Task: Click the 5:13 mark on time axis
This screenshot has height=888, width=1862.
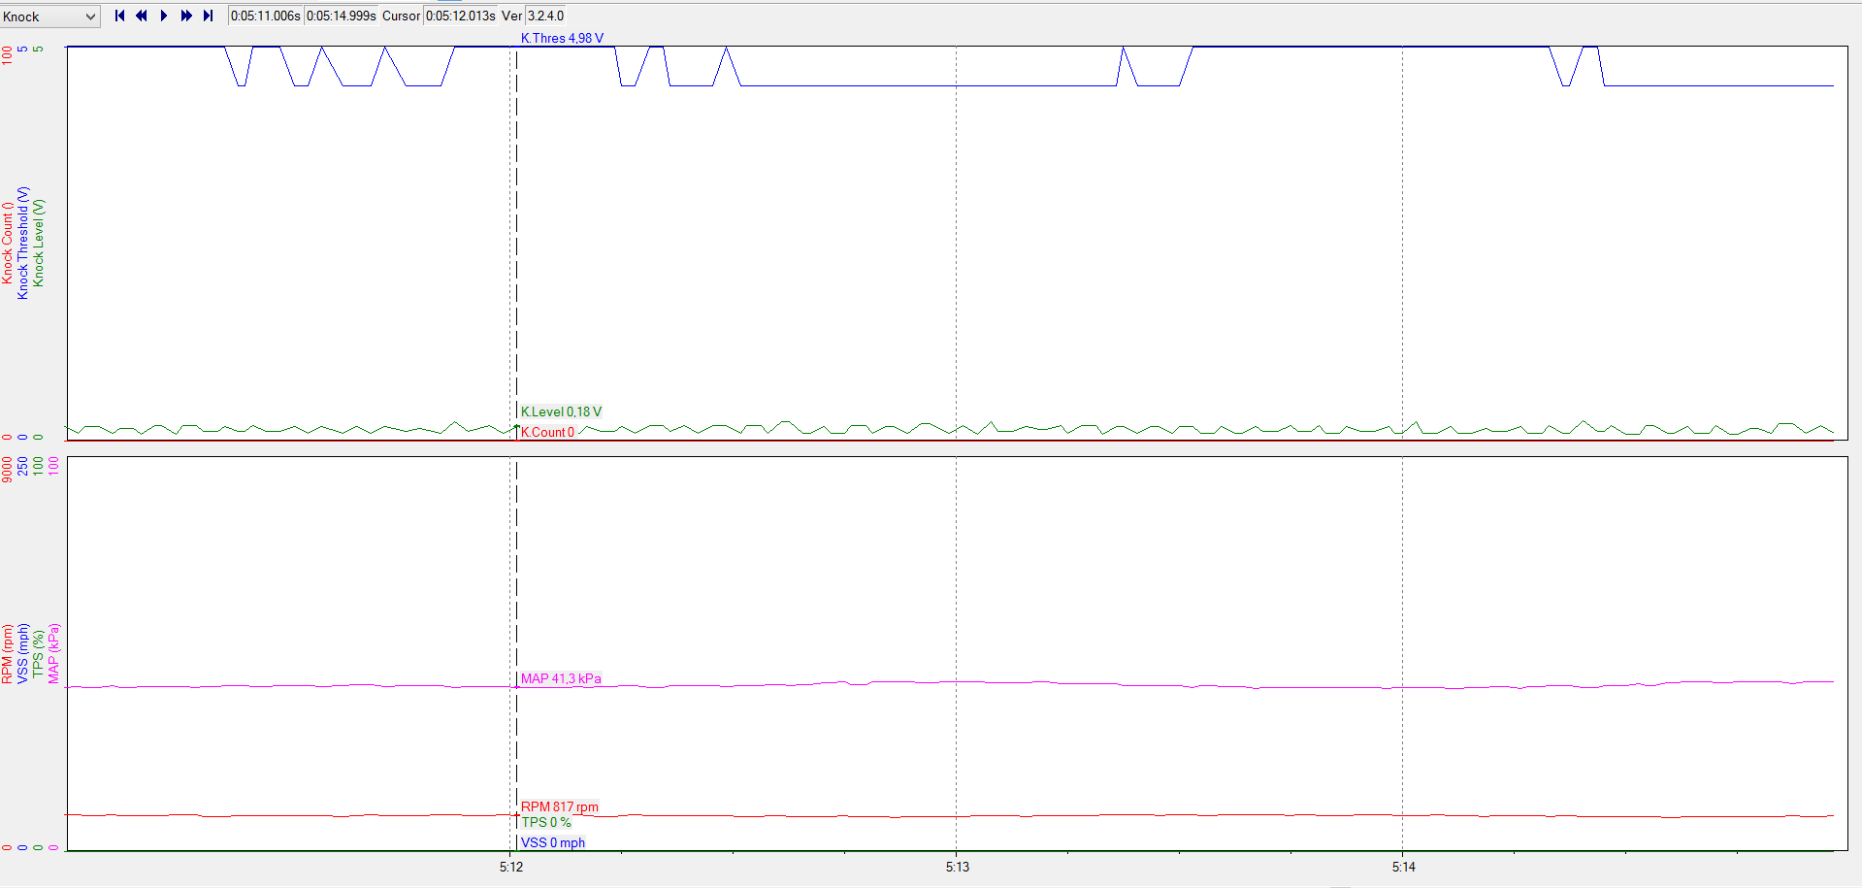Action: (x=957, y=867)
